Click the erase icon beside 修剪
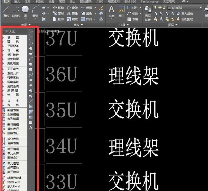Screen dimensions: 208x191 (101, 8)
